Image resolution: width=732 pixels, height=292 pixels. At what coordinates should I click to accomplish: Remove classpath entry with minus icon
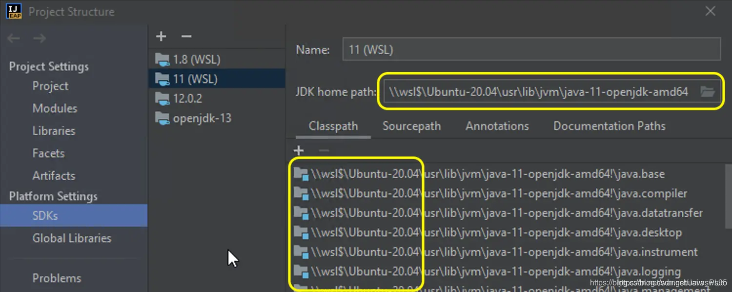(324, 150)
